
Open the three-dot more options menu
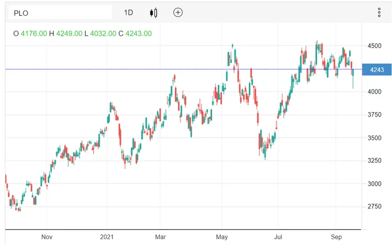tap(379, 13)
